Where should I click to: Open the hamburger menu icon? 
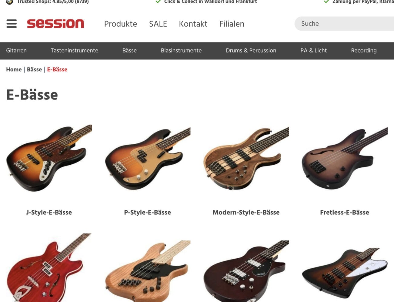point(12,24)
